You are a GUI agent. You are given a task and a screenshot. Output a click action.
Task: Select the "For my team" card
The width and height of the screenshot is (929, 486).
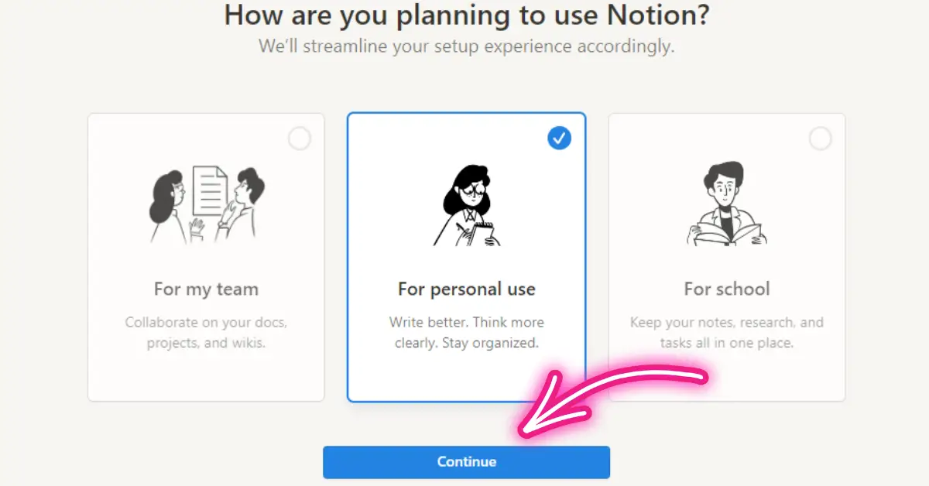pos(206,255)
